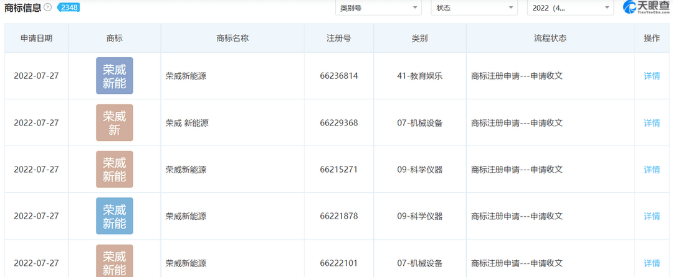673x277 pixels.
Task: Click the 类别 column header
Action: 420,38
